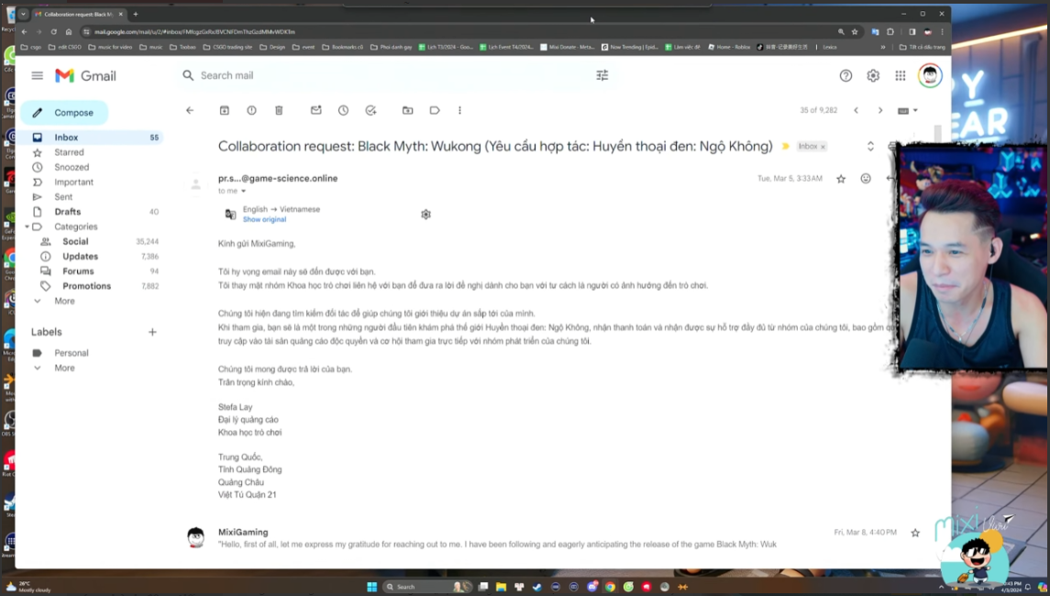Click the Compose button
This screenshot has height=596, width=1050.
64,113
